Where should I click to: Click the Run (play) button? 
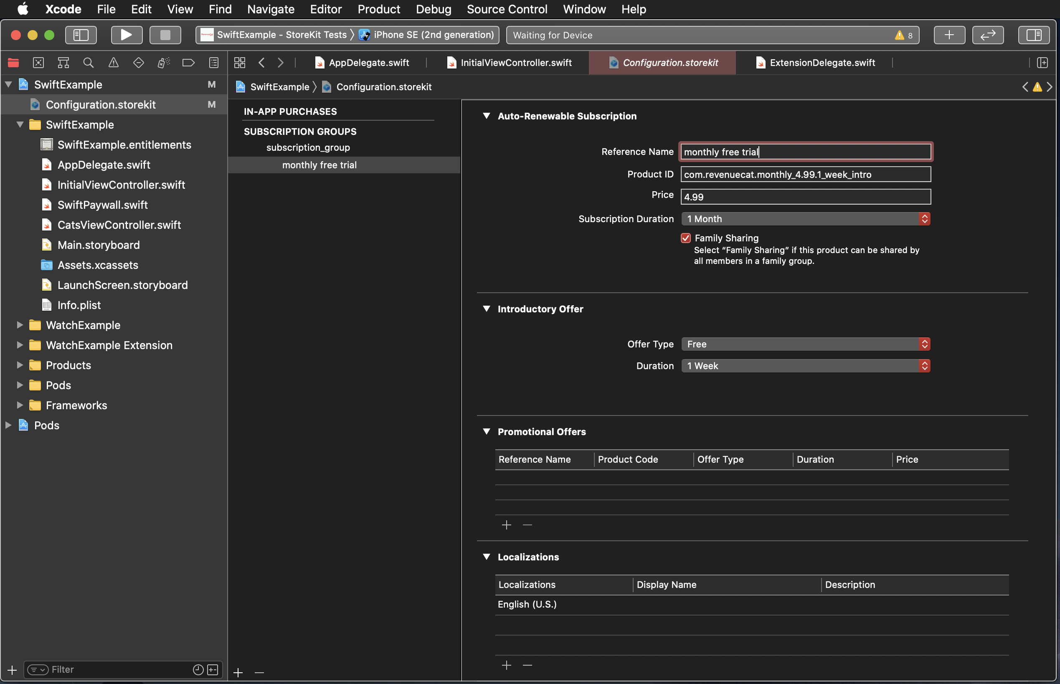[x=126, y=35]
